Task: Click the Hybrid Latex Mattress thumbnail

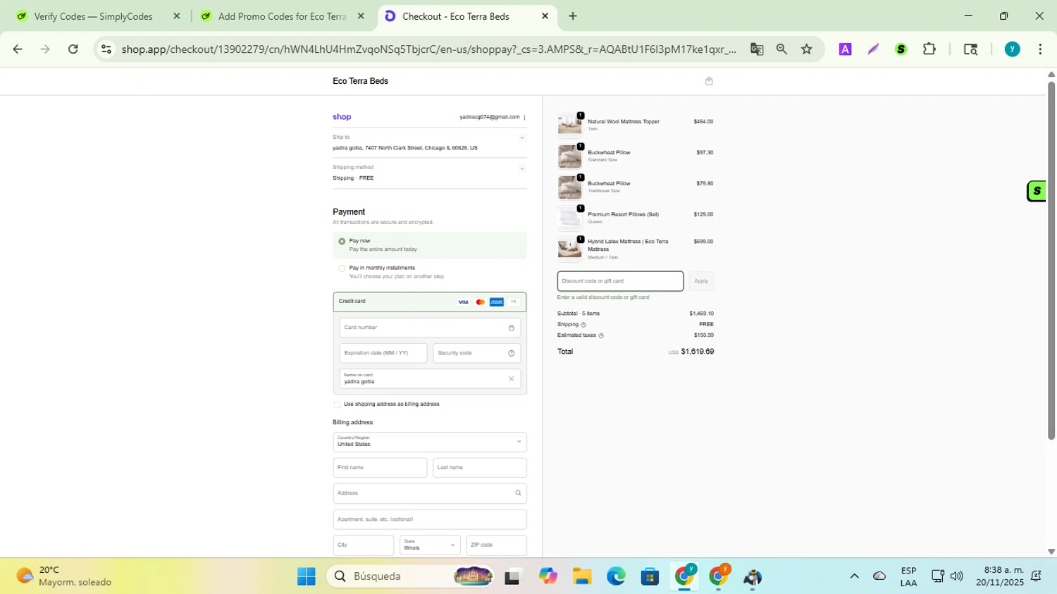Action: coord(569,249)
